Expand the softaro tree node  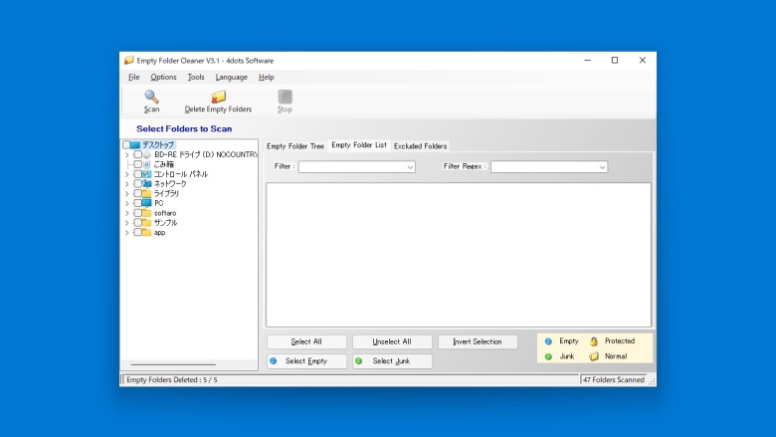coord(127,213)
